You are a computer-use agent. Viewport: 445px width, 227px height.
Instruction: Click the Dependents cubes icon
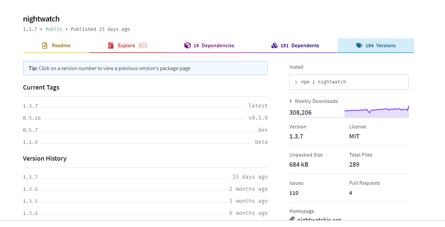(x=274, y=46)
